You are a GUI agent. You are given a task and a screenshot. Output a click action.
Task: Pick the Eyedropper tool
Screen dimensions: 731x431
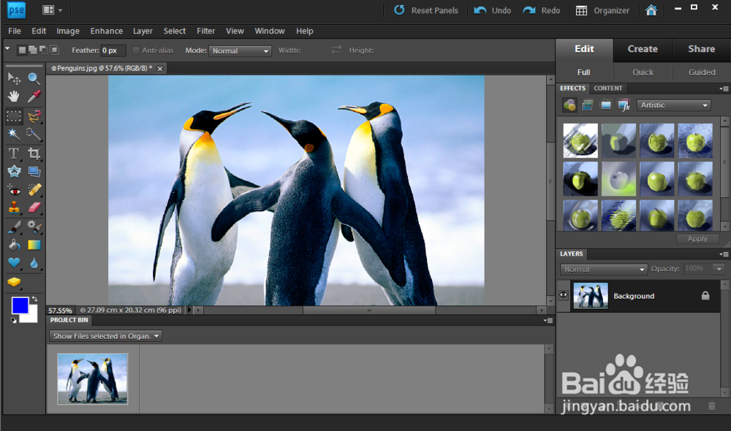(x=34, y=96)
